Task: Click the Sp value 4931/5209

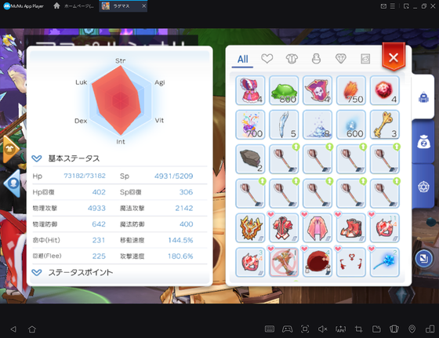Action: pyautogui.click(x=173, y=176)
